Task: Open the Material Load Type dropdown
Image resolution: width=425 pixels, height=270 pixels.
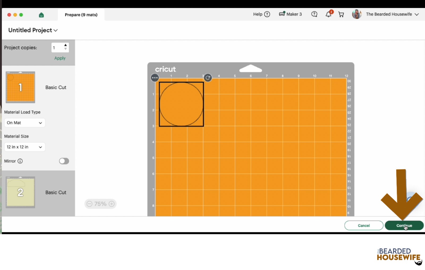Action: pos(25,123)
